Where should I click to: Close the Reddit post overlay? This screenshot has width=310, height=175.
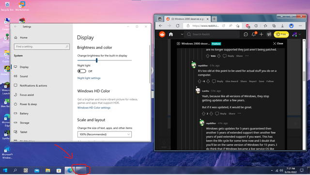tap(278, 44)
